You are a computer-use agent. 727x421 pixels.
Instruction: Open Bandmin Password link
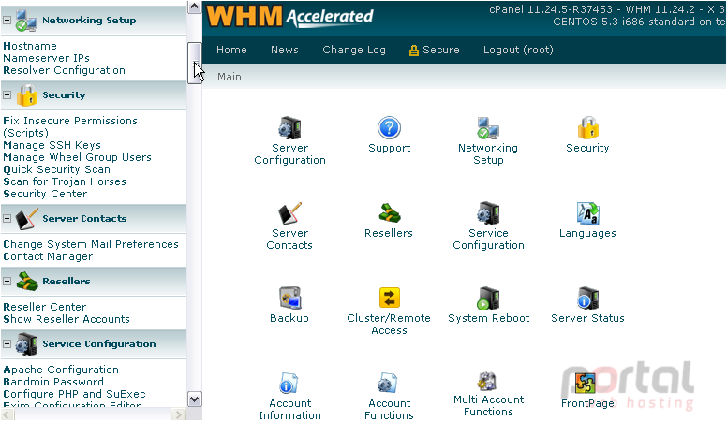point(53,382)
